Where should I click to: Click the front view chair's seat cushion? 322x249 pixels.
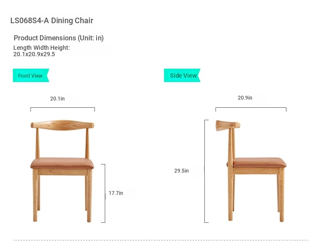(62, 163)
